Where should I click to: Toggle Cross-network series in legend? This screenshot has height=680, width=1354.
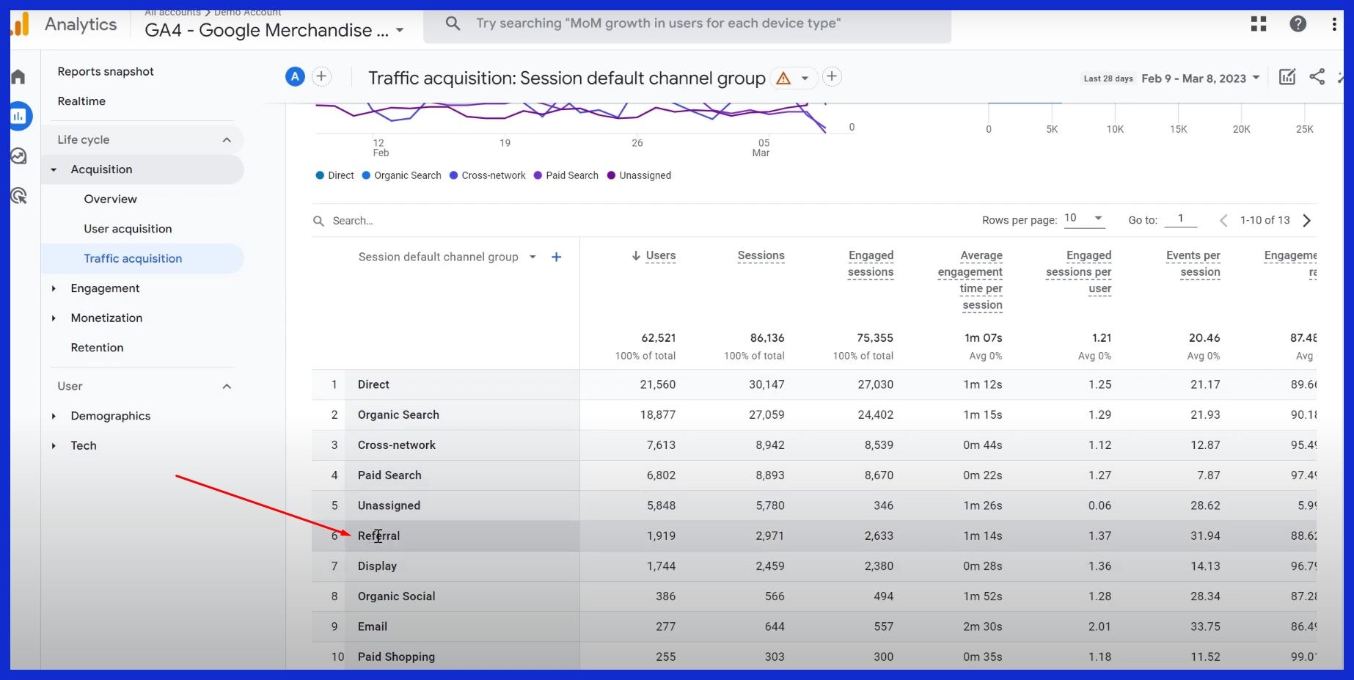click(x=488, y=175)
